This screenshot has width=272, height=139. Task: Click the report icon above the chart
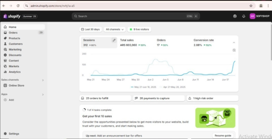tap(234, 50)
